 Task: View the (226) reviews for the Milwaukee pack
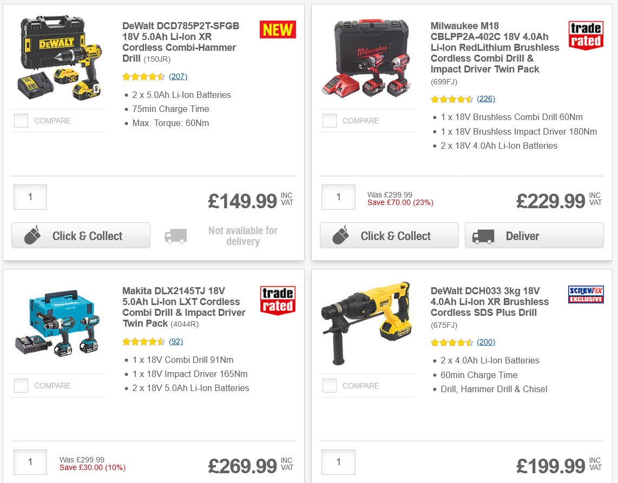[x=485, y=98]
